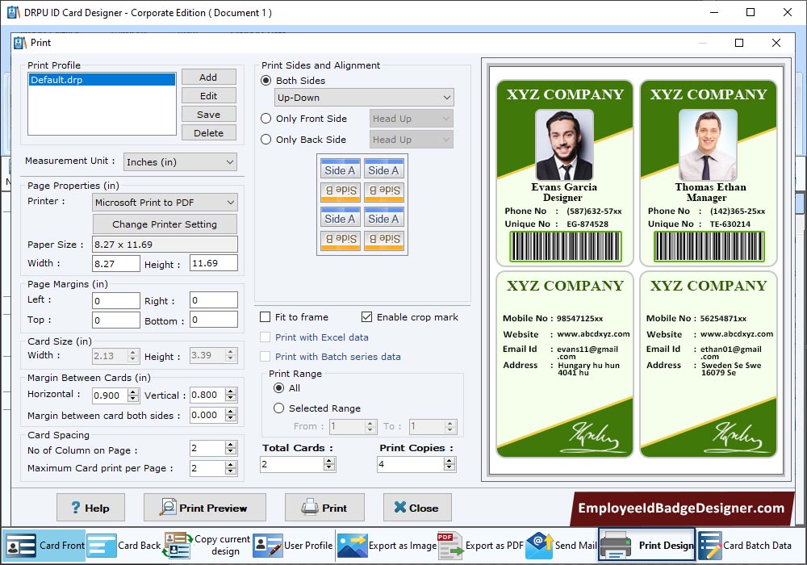
Task: Click the Right page margin field
Action: click(x=214, y=300)
